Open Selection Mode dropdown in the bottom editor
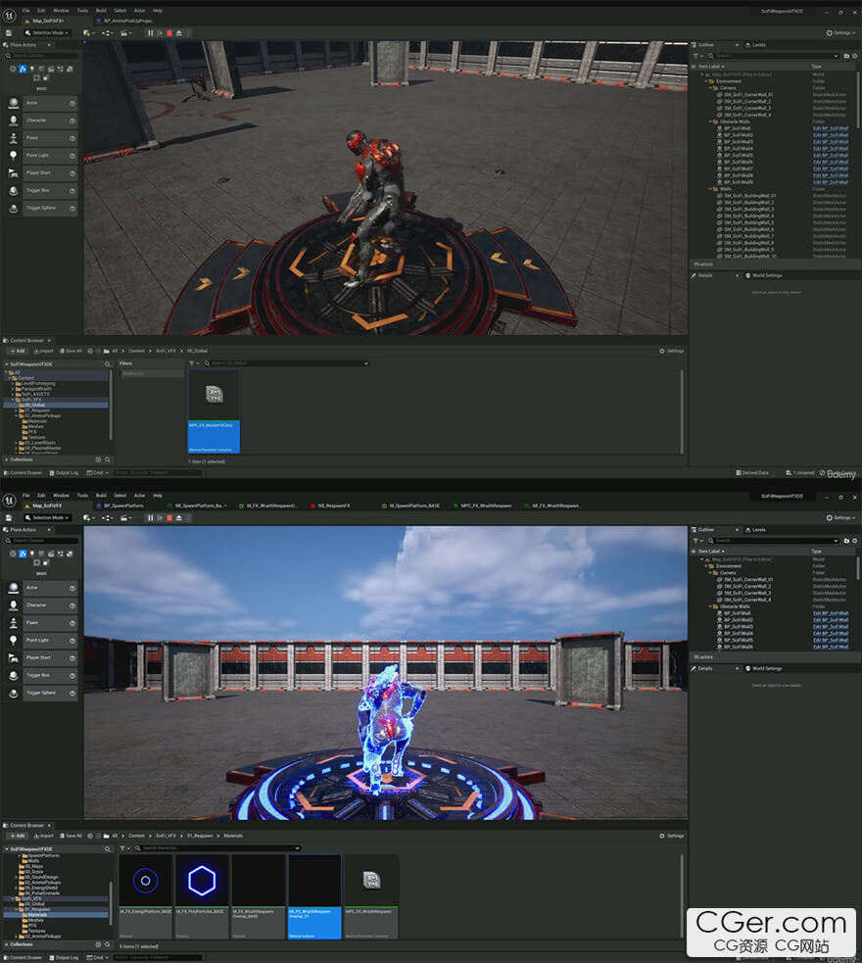862x963 pixels. (47, 517)
